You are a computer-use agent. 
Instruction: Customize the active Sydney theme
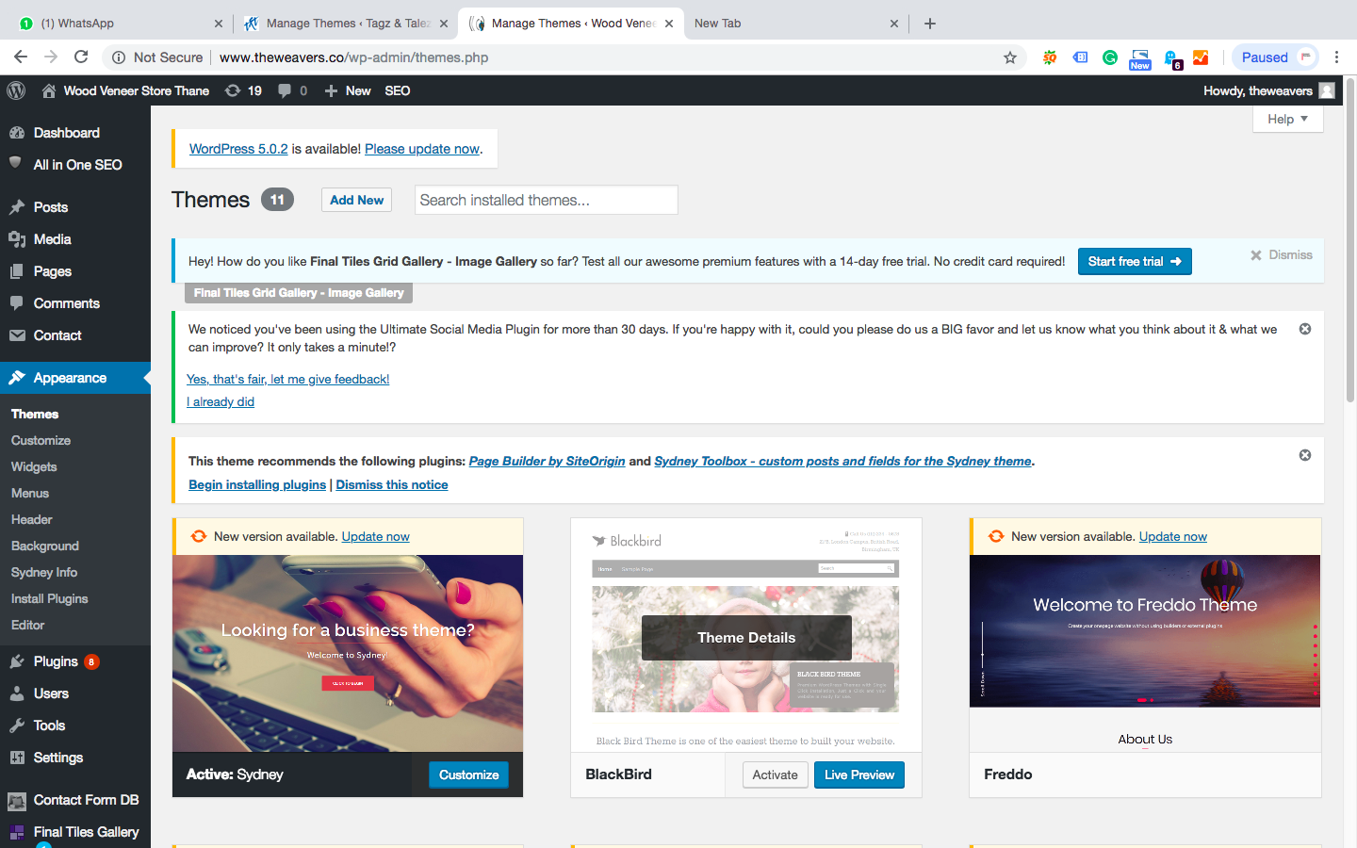coord(468,775)
